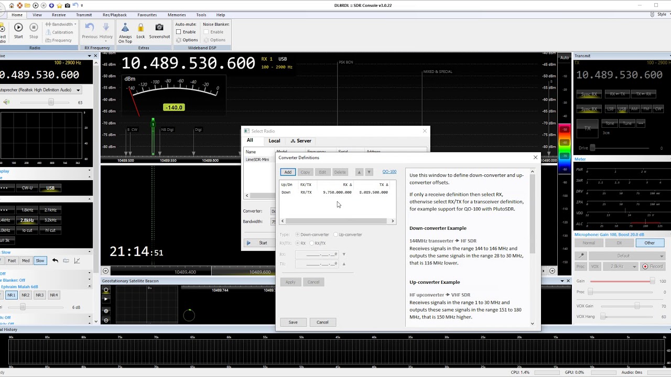The width and height of the screenshot is (671, 377).
Task: Toggle the Slow AGC button
Action: point(40,261)
